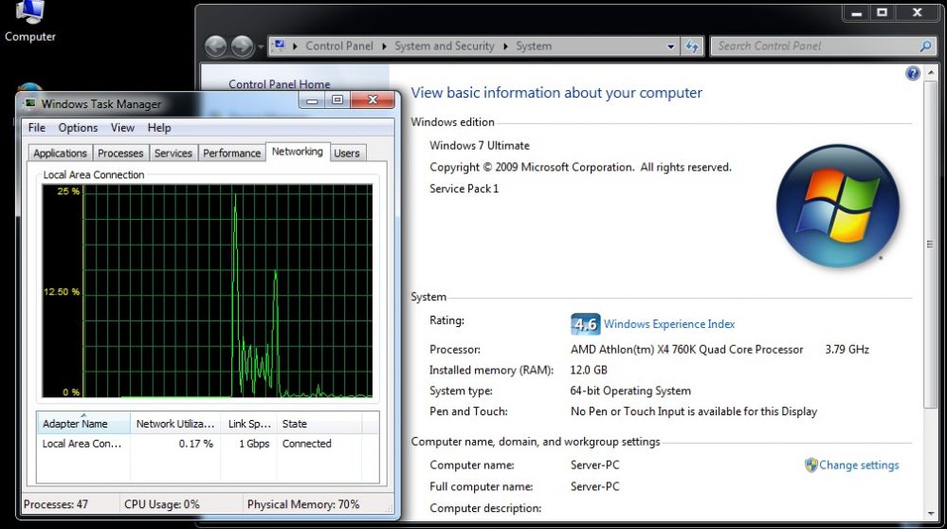Click the Back arrow in Control Panel
This screenshot has width=947, height=529.
coord(215,46)
